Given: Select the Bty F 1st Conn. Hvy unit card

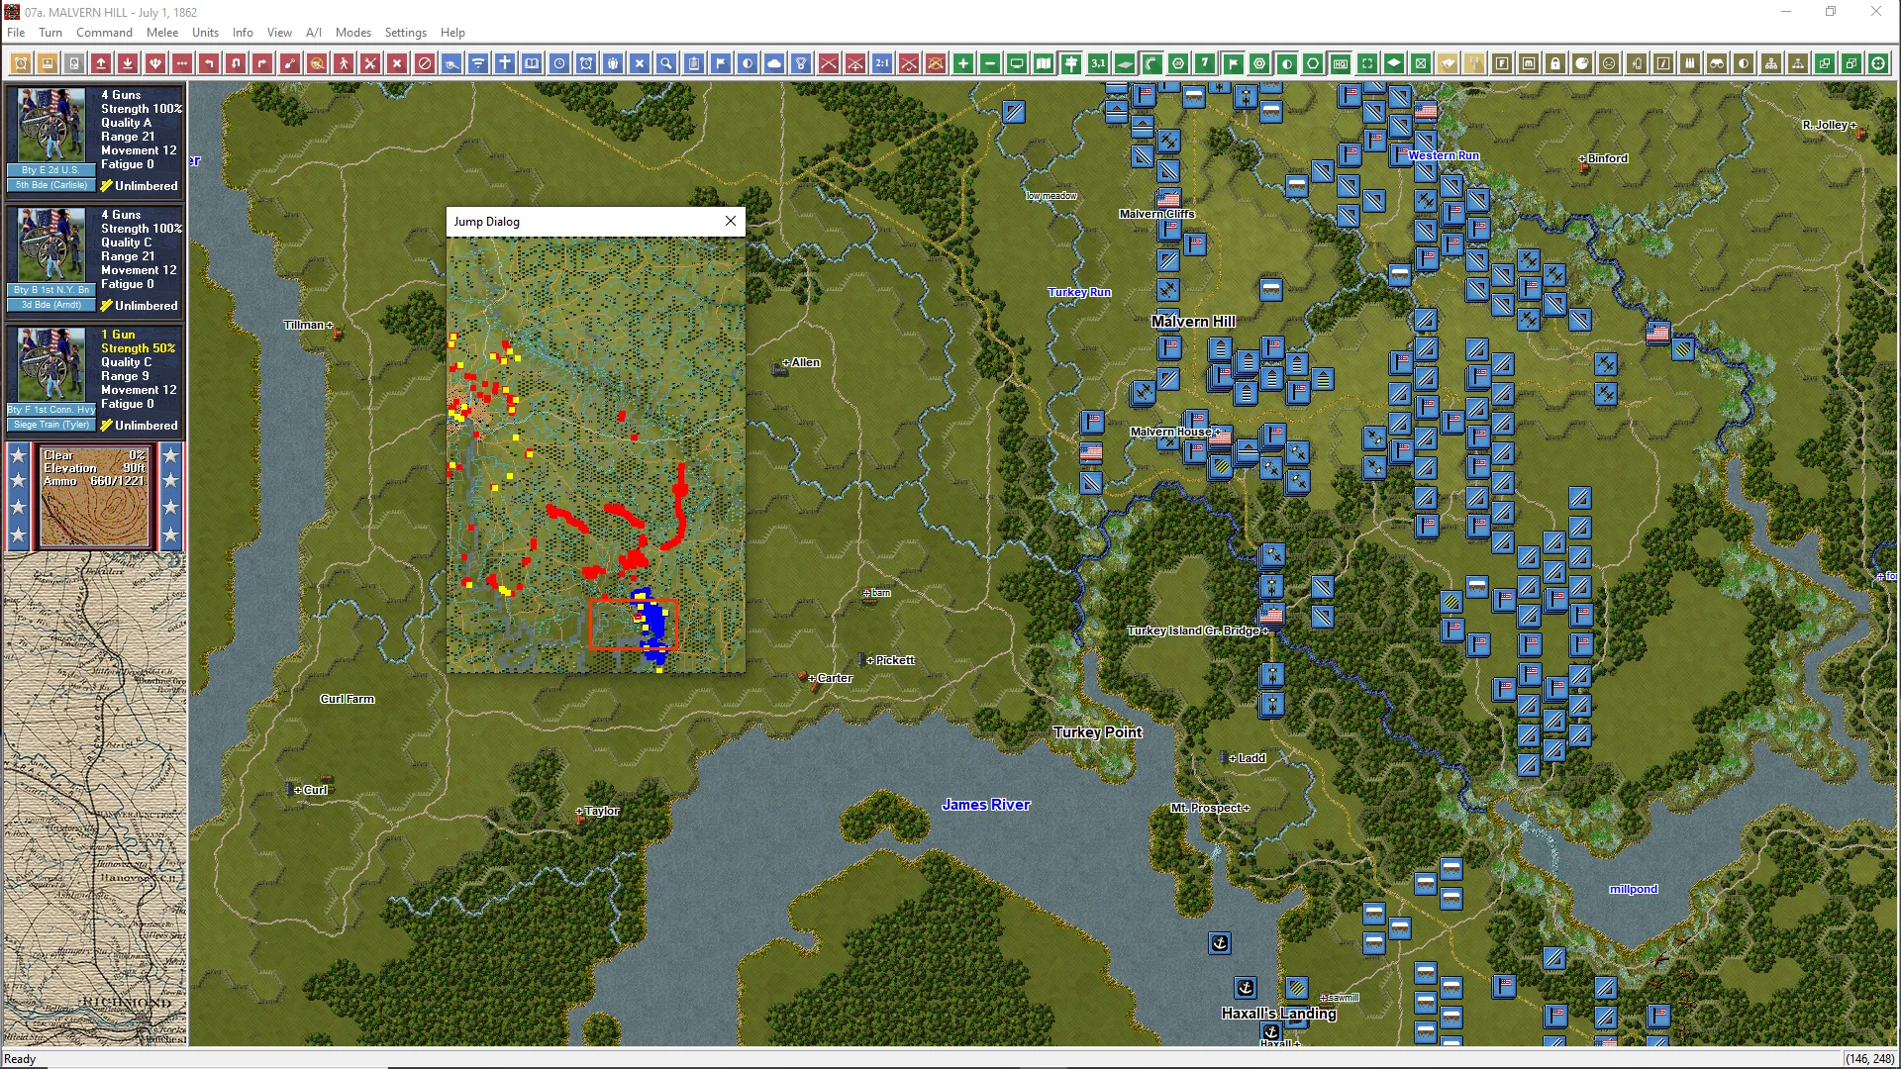Looking at the screenshot, I should pyautogui.click(x=94, y=379).
